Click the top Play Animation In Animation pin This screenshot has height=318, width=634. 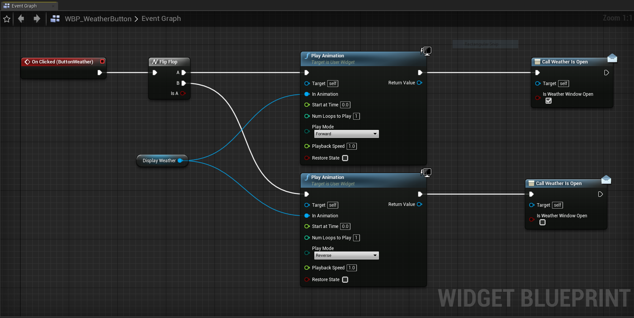(307, 94)
